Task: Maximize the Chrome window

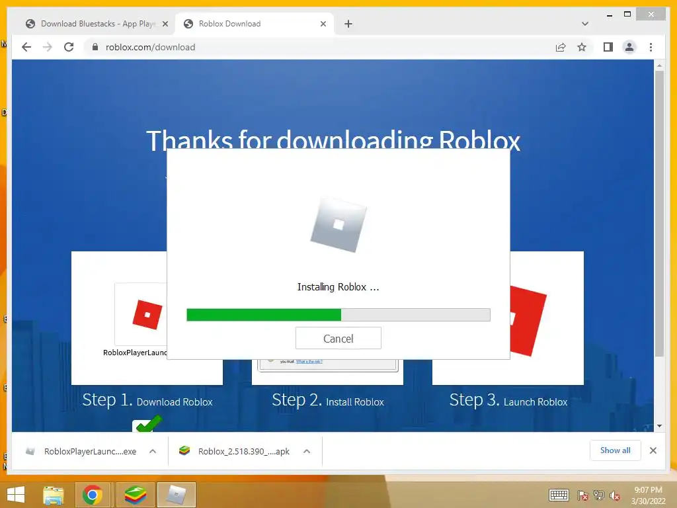Action: coord(627,15)
